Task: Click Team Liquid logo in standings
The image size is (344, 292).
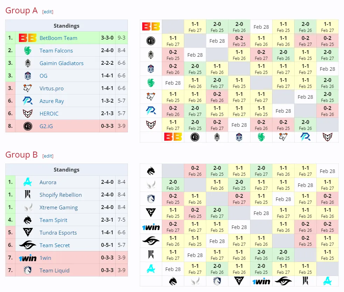Action: [28, 270]
